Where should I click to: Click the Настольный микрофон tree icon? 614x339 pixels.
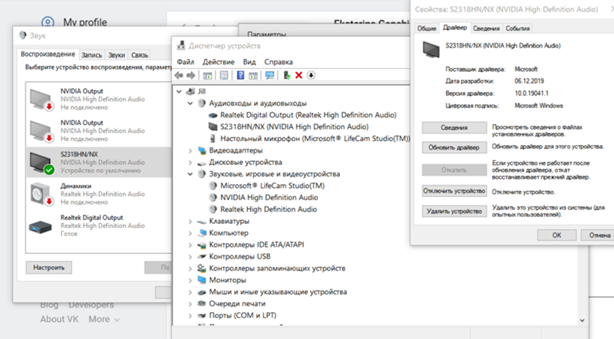point(213,139)
